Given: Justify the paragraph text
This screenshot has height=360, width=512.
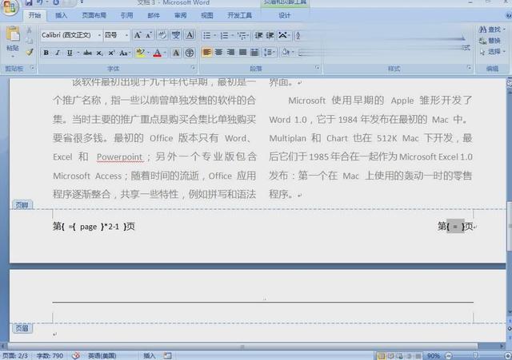Looking at the screenshot, I should 242,52.
